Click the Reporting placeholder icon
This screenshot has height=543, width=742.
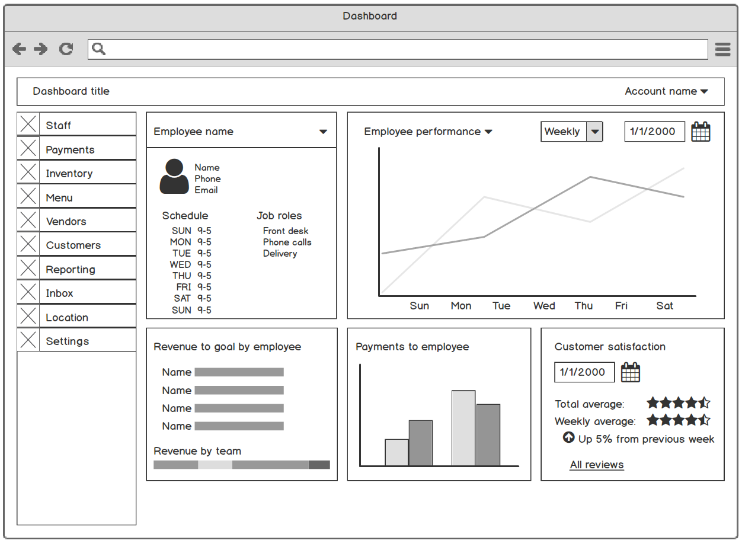[x=28, y=268]
